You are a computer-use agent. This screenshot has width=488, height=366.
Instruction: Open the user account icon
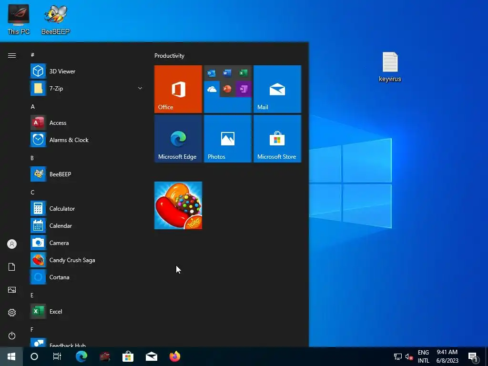[x=12, y=244]
